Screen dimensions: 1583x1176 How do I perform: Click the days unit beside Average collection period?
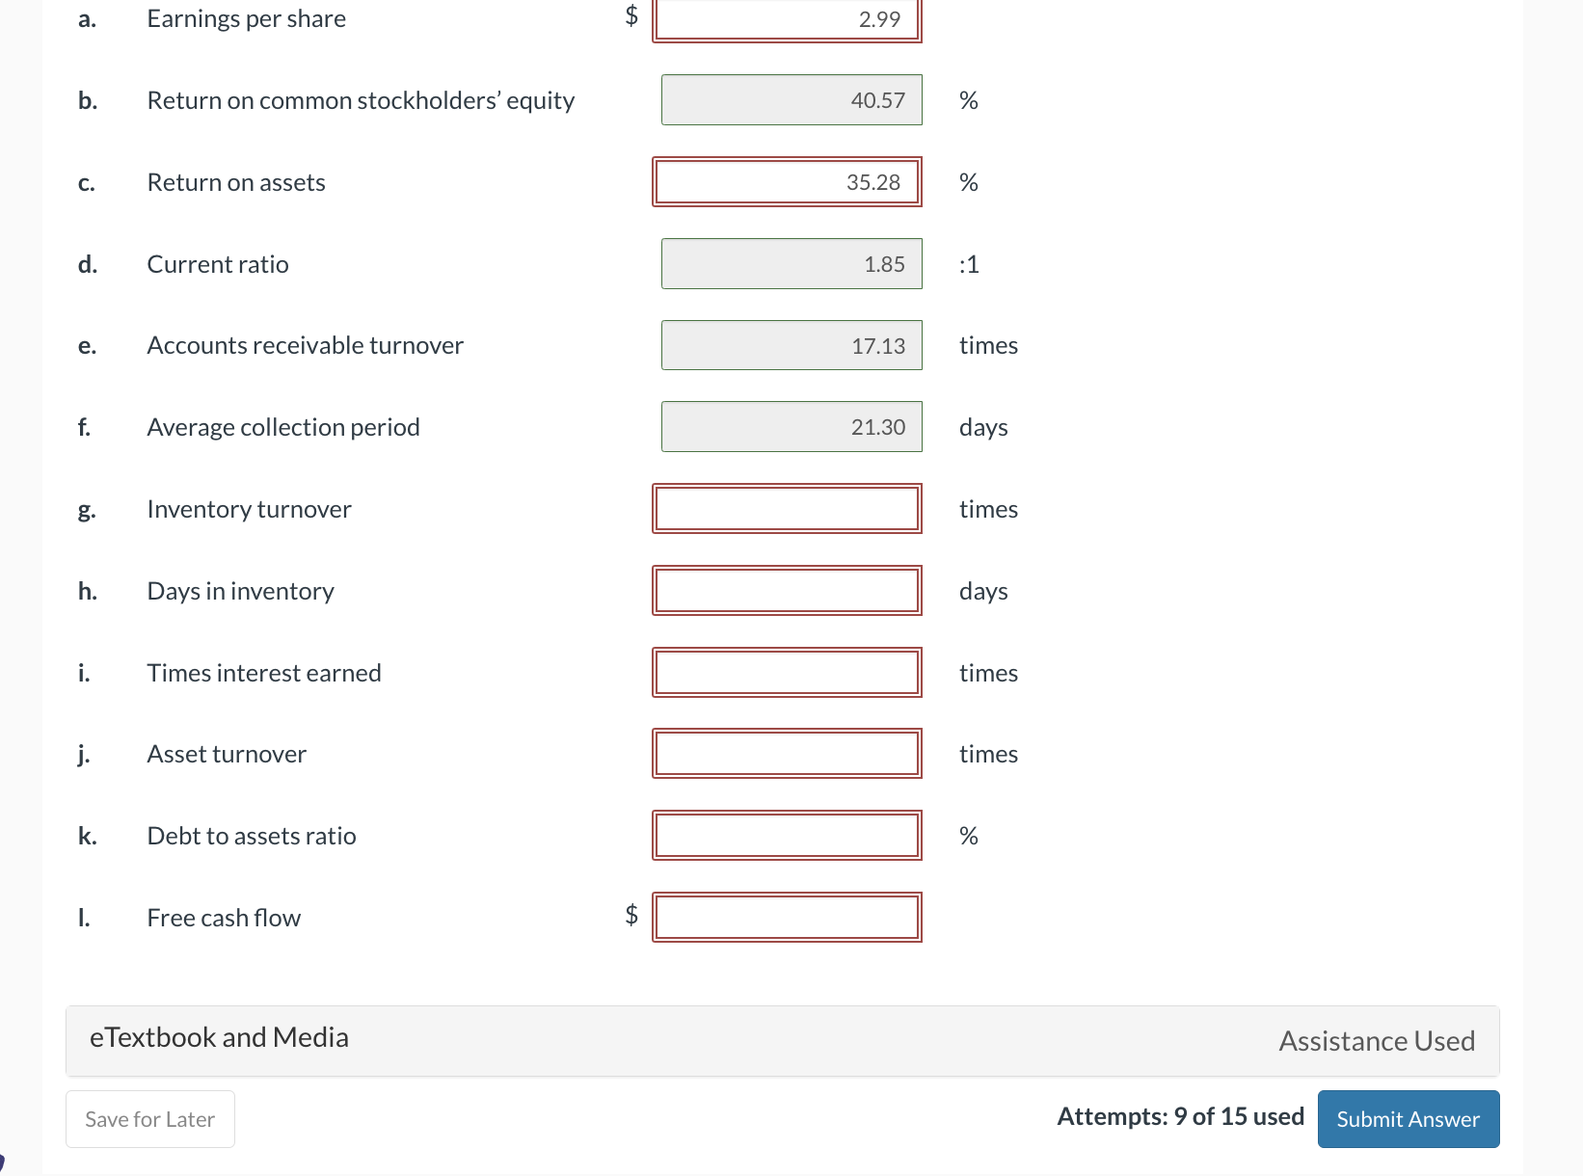982,426
